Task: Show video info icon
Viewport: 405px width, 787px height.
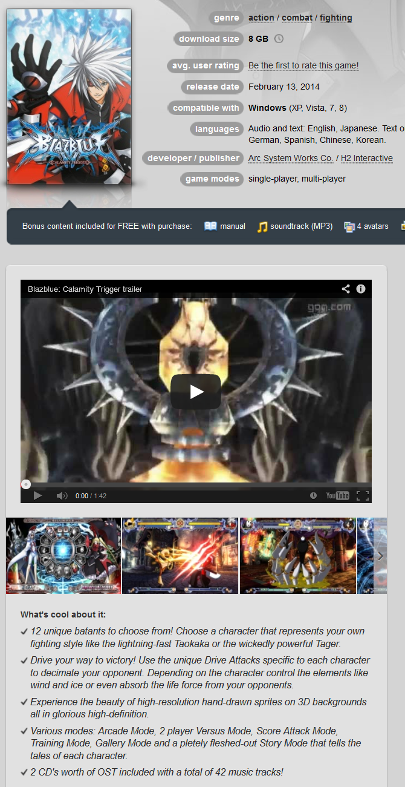Action: click(x=361, y=289)
